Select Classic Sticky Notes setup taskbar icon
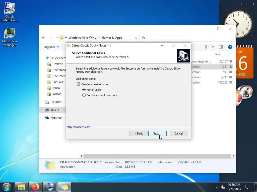The image size is (257, 192). [x=64, y=187]
